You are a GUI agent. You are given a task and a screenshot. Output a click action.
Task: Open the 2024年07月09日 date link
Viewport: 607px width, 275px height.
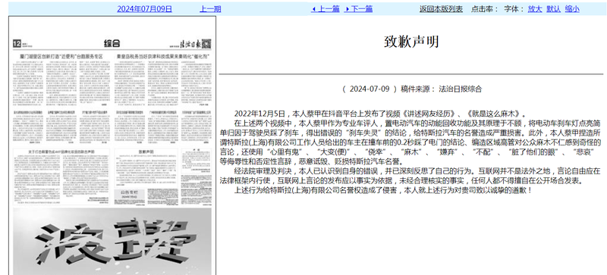click(144, 9)
